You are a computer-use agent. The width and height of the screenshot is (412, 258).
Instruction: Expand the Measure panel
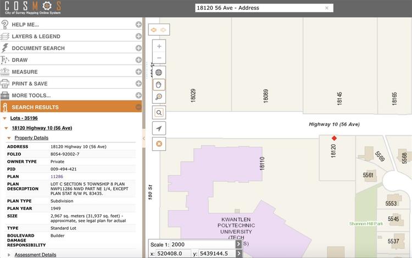[x=138, y=72]
